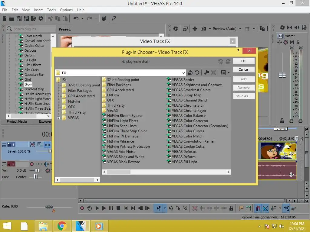Image resolution: width=310 pixels, height=232 pixels.
Task: Click Master bus Solo S button
Action: click(298, 42)
